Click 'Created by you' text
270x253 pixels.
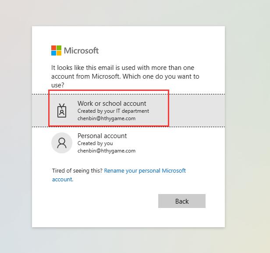(x=95, y=143)
